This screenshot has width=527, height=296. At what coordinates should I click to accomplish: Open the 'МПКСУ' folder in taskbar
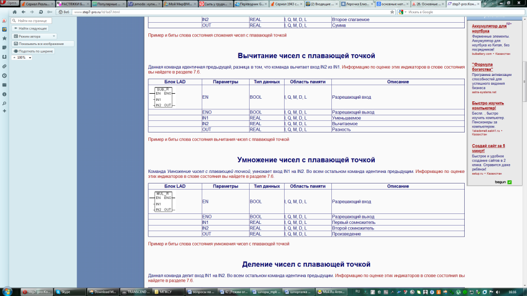pos(169,292)
